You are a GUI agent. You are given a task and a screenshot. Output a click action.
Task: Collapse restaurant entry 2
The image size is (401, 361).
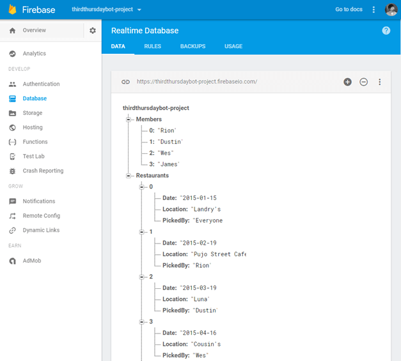[x=142, y=277]
